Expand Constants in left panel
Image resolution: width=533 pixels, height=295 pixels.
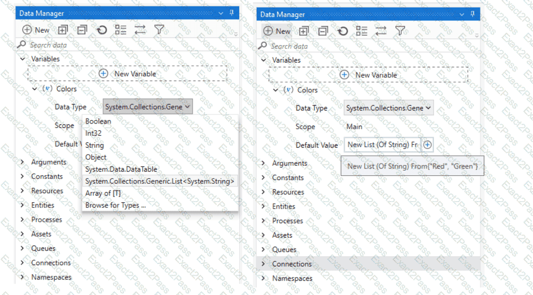tap(22, 177)
